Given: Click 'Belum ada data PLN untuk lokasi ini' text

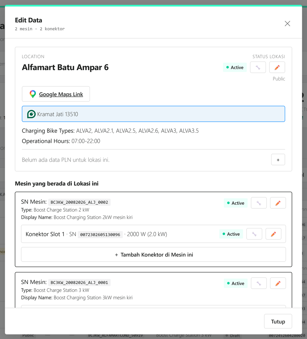Looking at the screenshot, I should [x=66, y=160].
